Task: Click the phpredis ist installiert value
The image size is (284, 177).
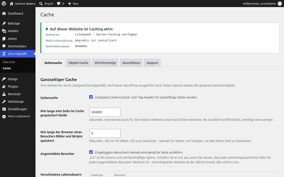Action: tap(96, 40)
